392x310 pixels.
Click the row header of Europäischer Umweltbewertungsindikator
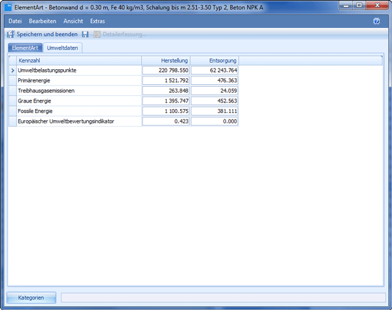[x=13, y=121]
